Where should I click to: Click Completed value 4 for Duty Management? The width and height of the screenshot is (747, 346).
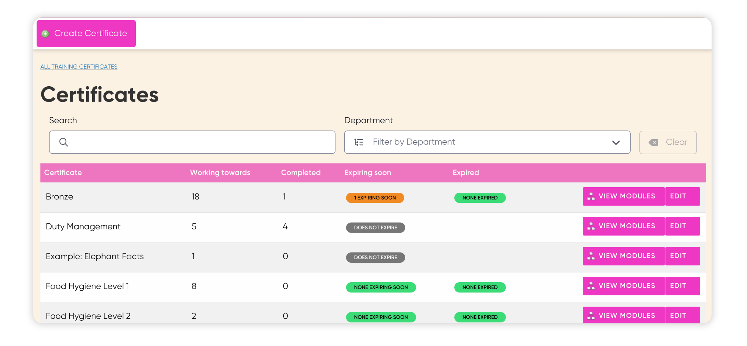point(285,227)
